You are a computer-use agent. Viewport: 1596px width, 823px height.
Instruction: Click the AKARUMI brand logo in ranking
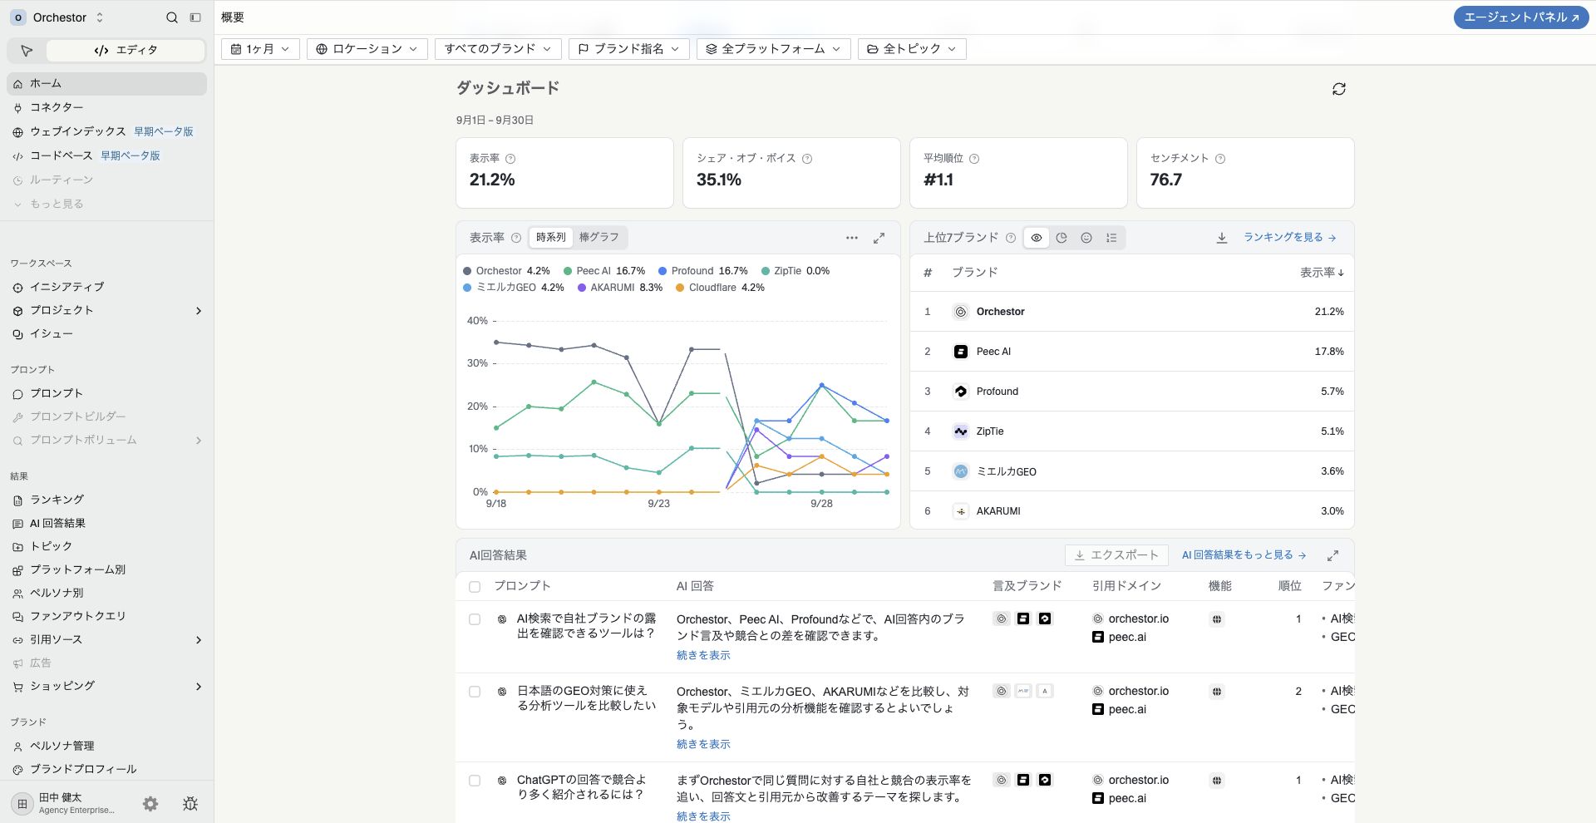960,511
